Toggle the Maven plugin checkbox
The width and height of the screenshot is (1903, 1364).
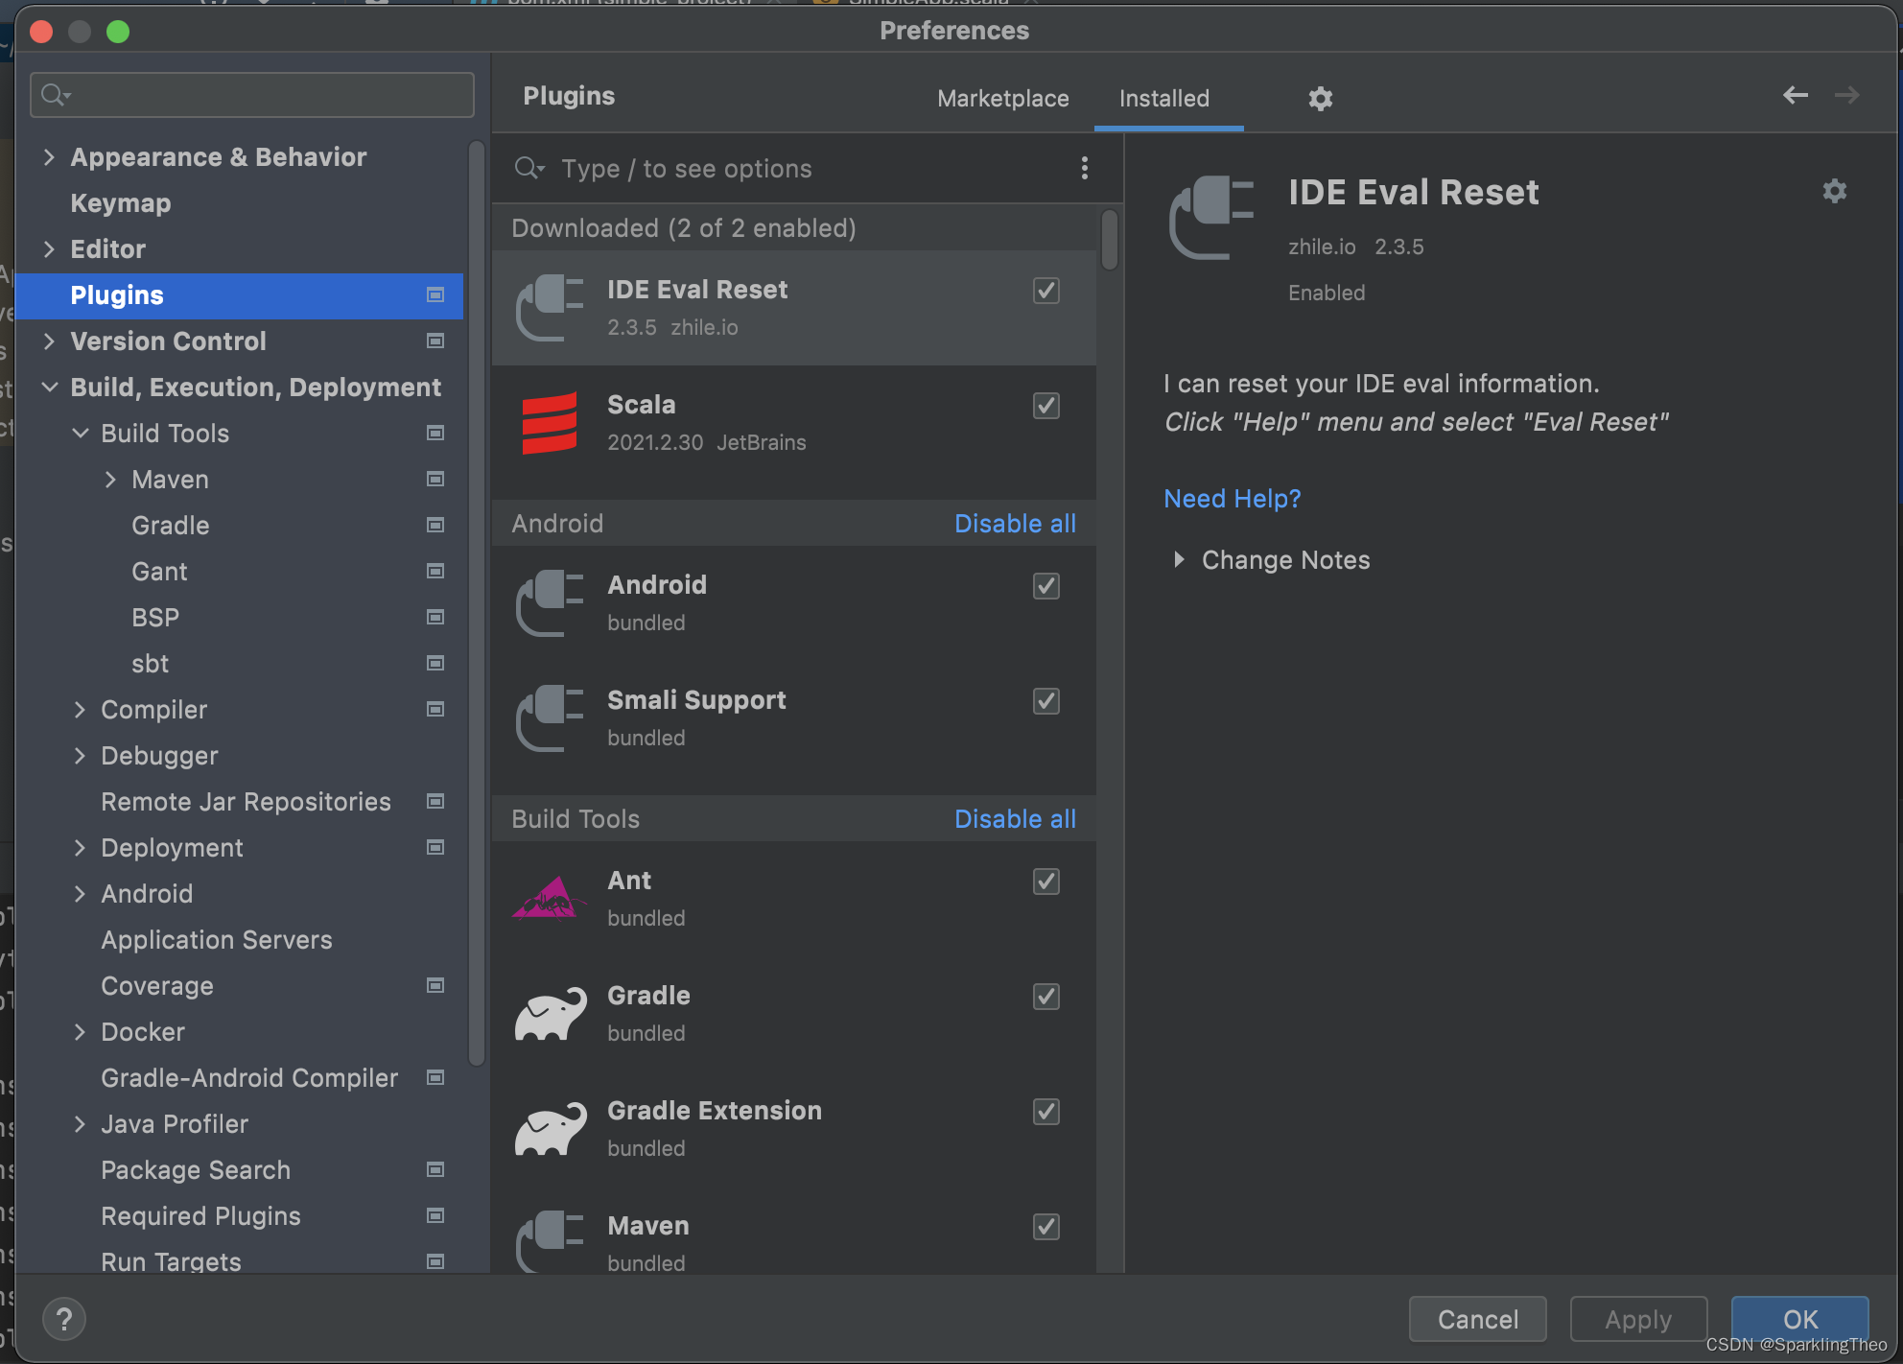coord(1045,1227)
